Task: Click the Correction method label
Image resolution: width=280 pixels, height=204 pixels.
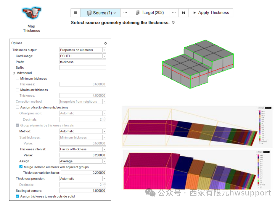Action: click(x=29, y=101)
